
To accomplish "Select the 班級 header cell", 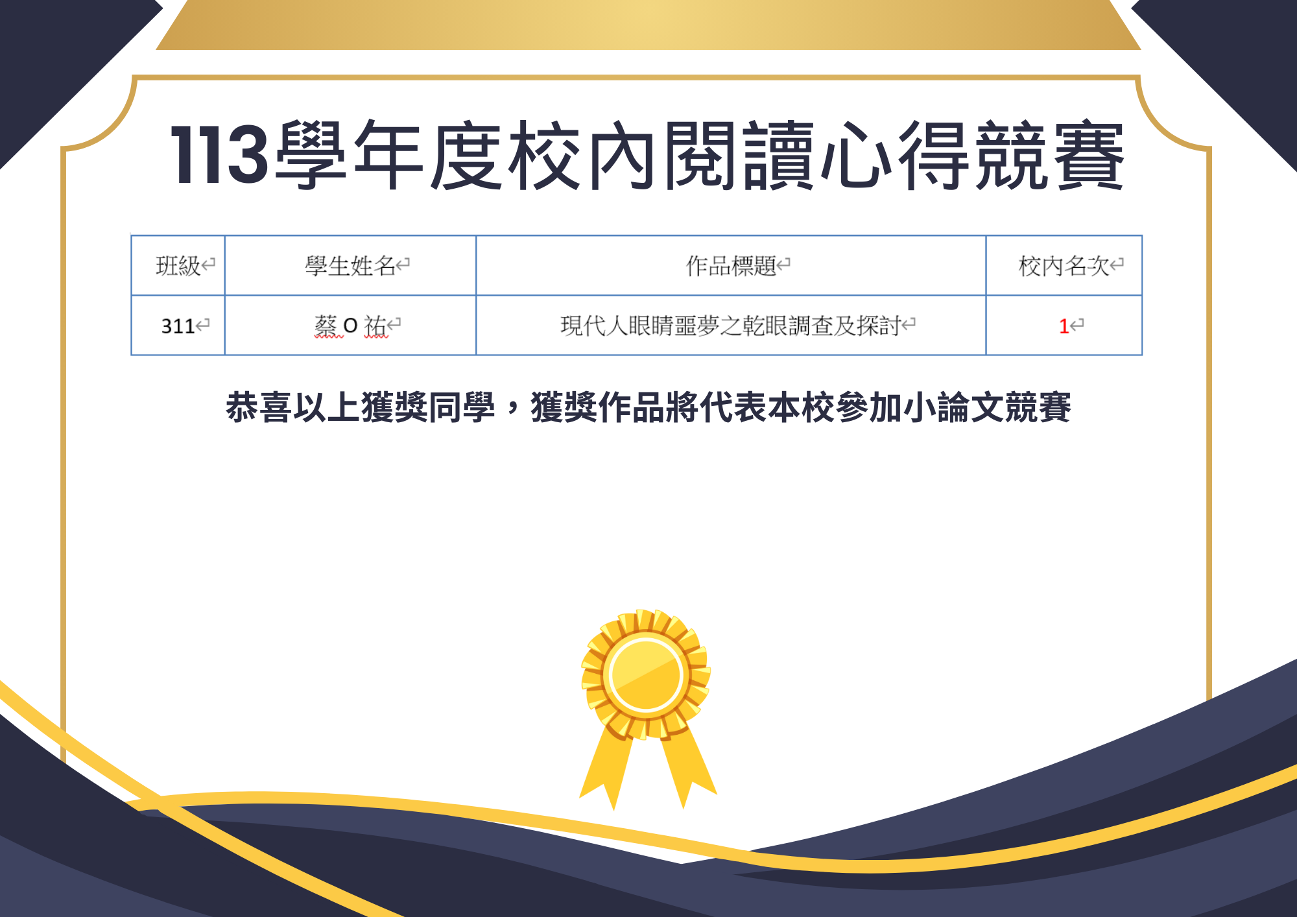I will click(178, 266).
